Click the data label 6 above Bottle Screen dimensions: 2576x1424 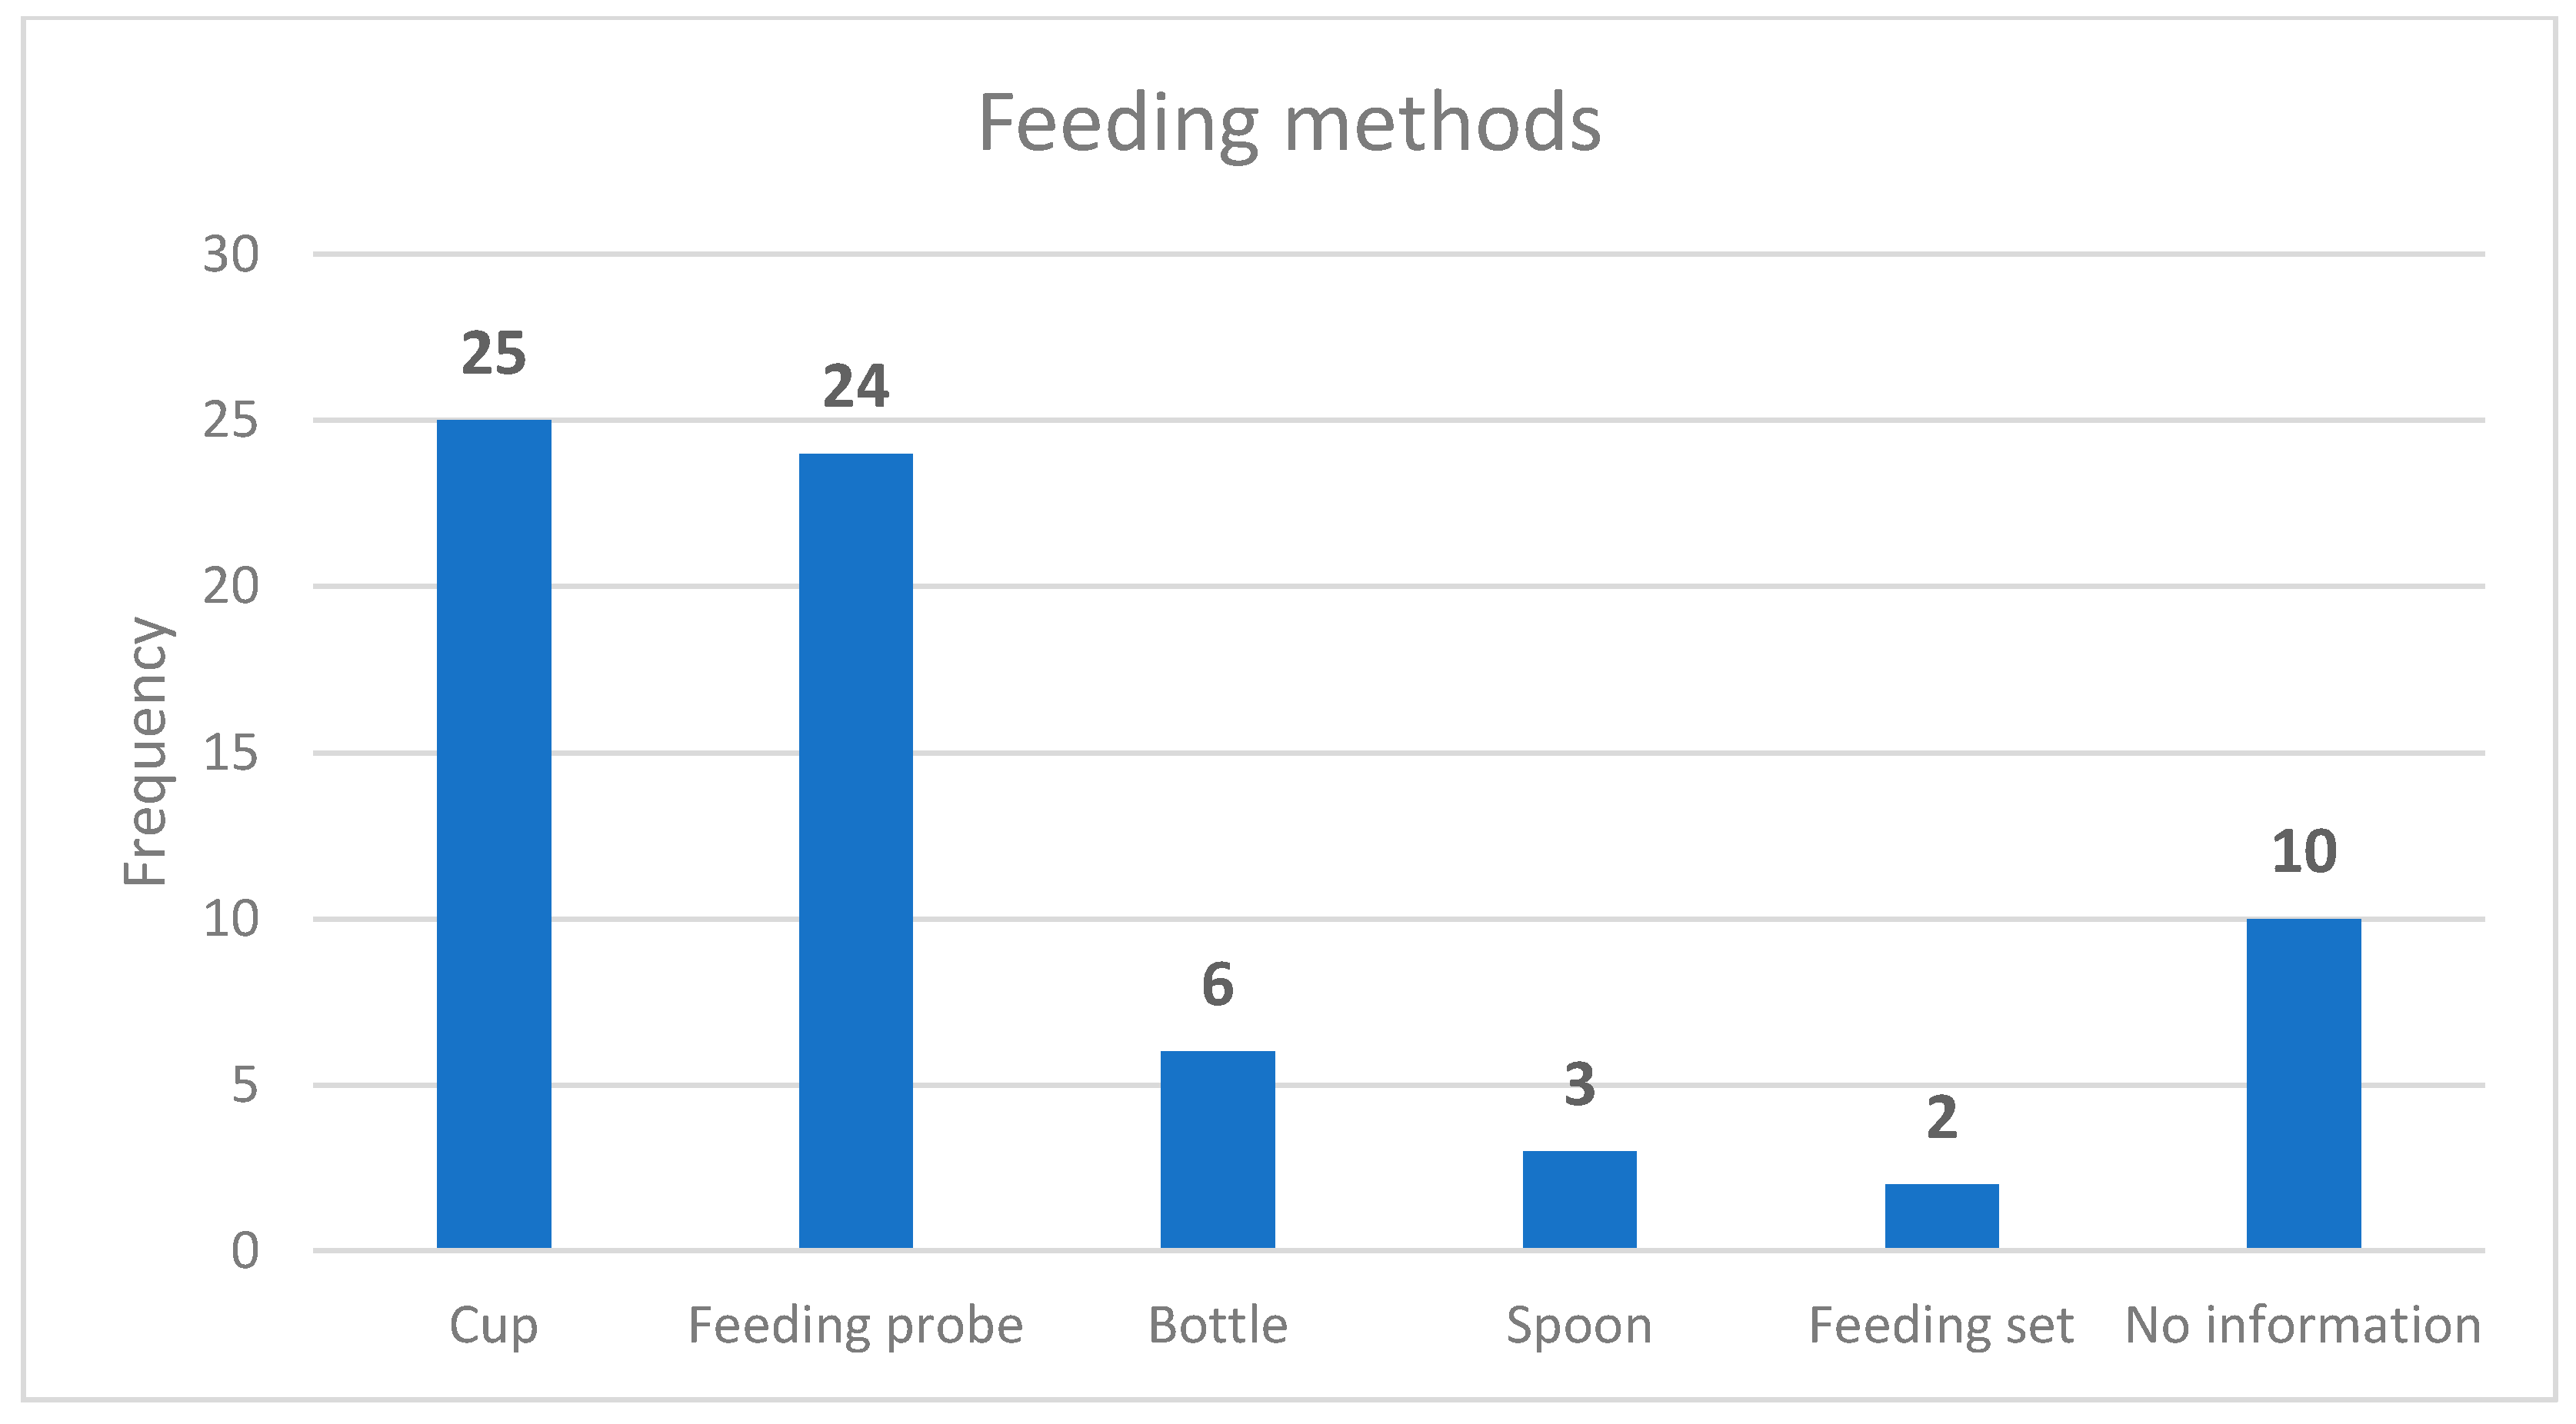1217,984
